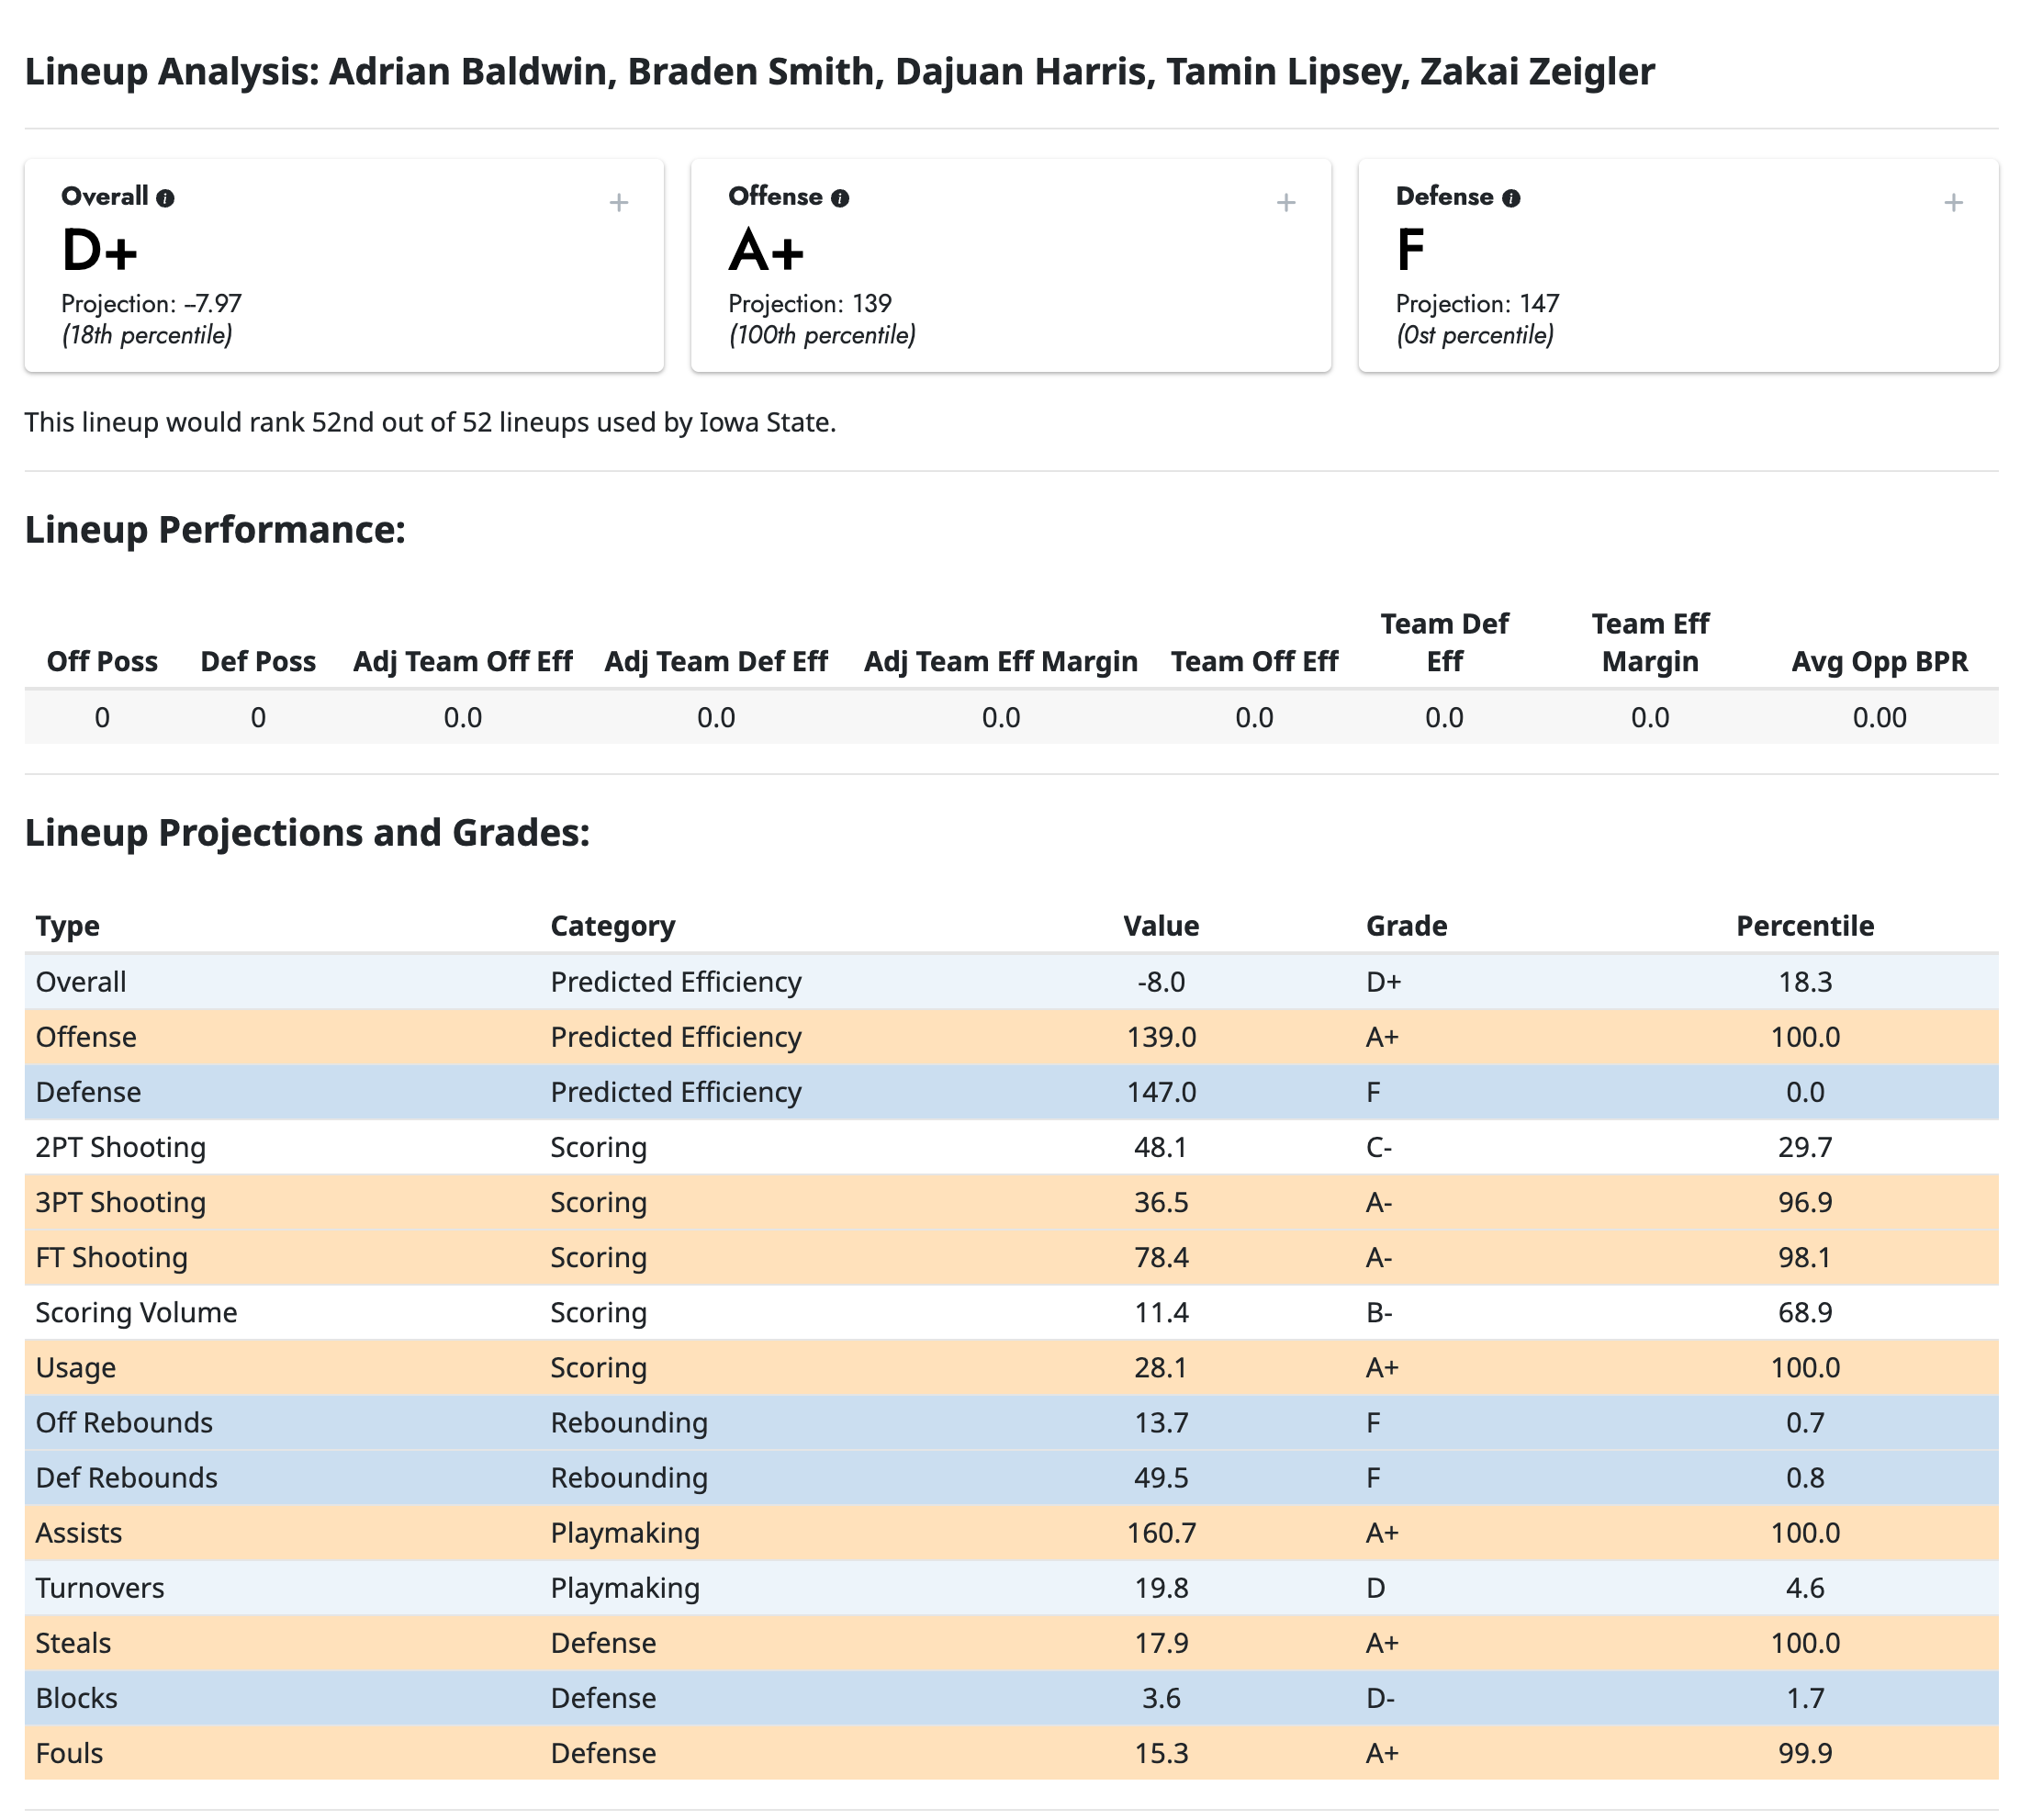Select the Lineup Projections and Grades heading
2020x1820 pixels.
[x=308, y=831]
